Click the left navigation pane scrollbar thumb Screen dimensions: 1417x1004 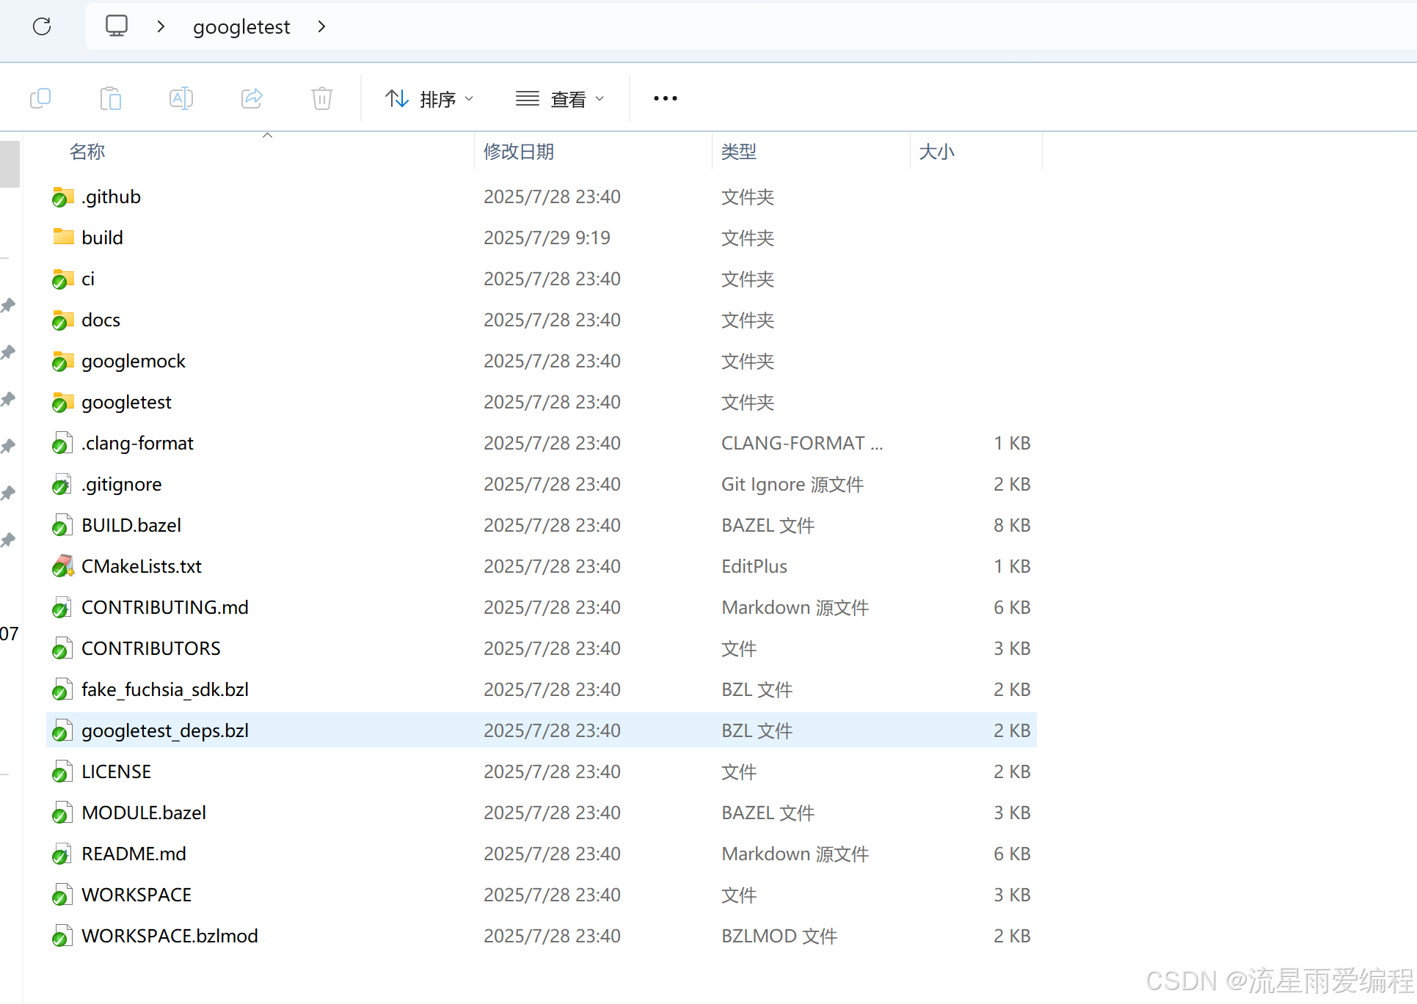point(10,163)
